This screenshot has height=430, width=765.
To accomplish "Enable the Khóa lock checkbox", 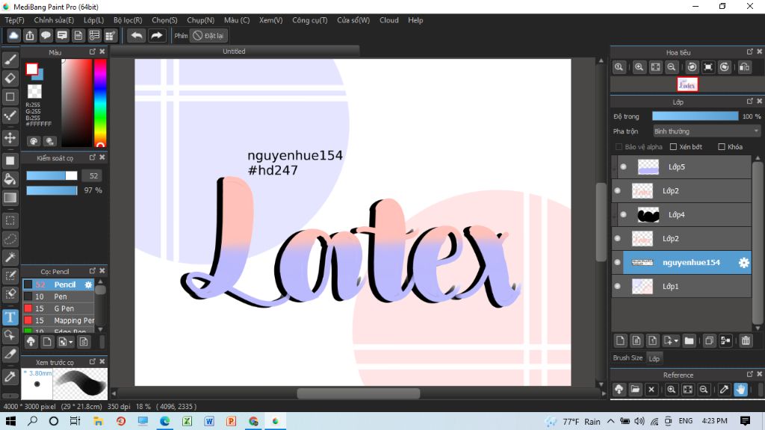I will pyautogui.click(x=722, y=147).
